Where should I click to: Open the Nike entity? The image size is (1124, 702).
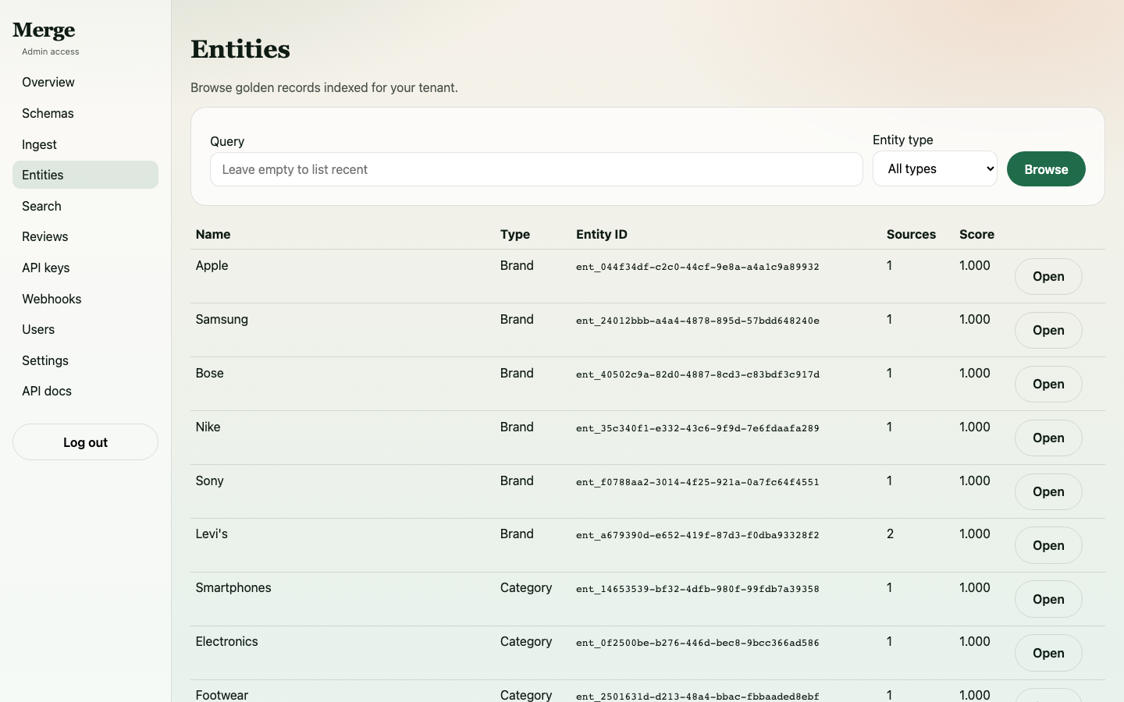[1048, 438]
